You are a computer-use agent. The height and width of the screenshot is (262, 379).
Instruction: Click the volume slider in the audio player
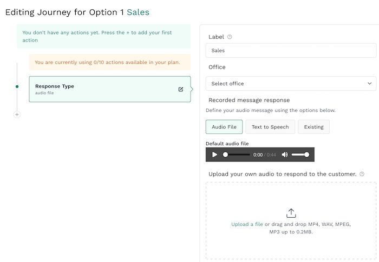coord(300,154)
